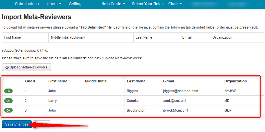265x132 pixels.
Task: Open Settings from the top navigation
Action: coord(76,4)
